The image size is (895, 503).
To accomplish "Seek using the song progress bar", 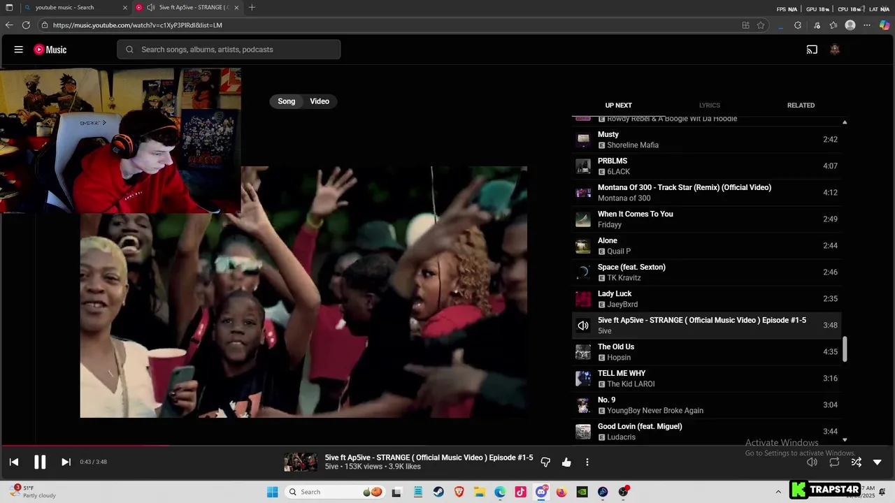I will pyautogui.click(x=447, y=445).
